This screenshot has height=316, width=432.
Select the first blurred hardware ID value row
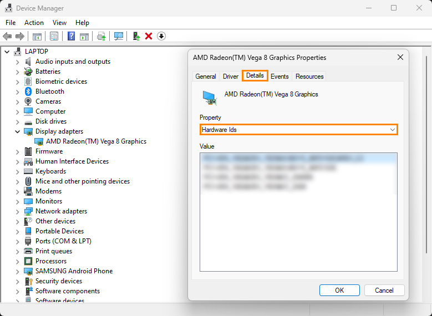pos(299,158)
